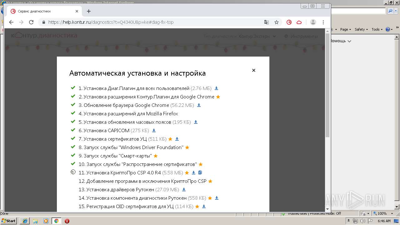Download Рутокен drivers in item 13
Screen dimensions: 400x225
point(184,190)
